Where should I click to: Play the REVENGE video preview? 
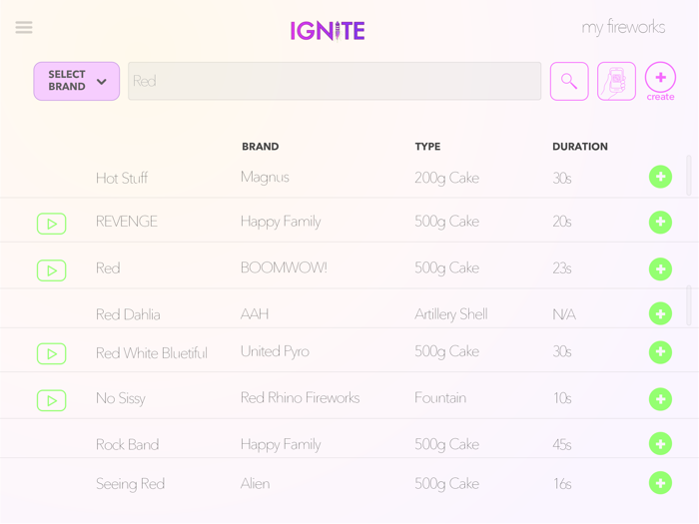click(x=52, y=224)
